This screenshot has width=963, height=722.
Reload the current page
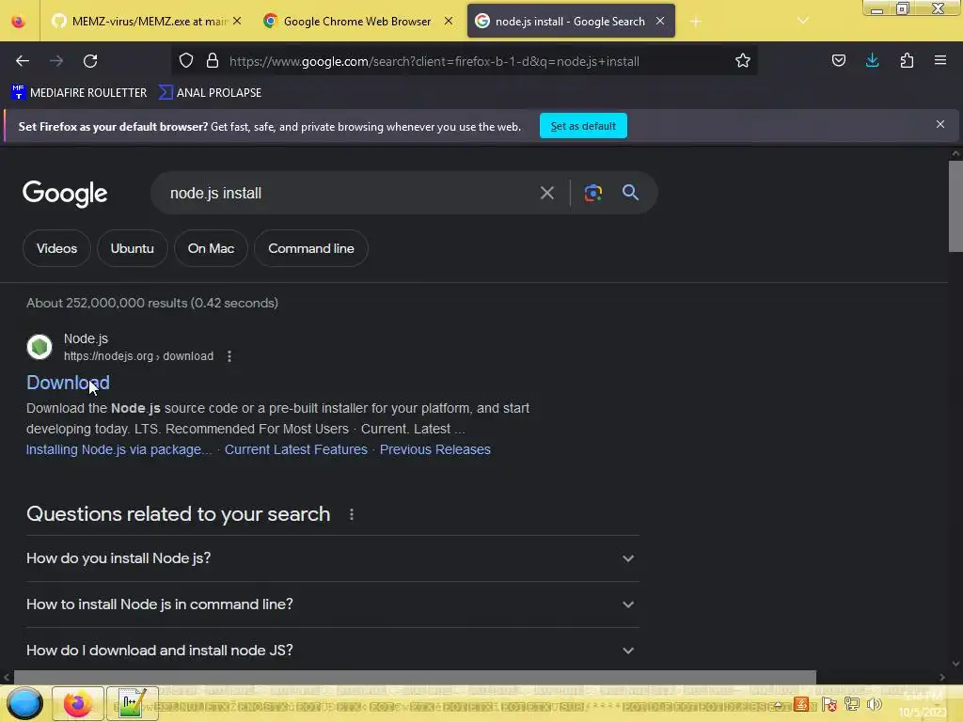[x=90, y=61]
